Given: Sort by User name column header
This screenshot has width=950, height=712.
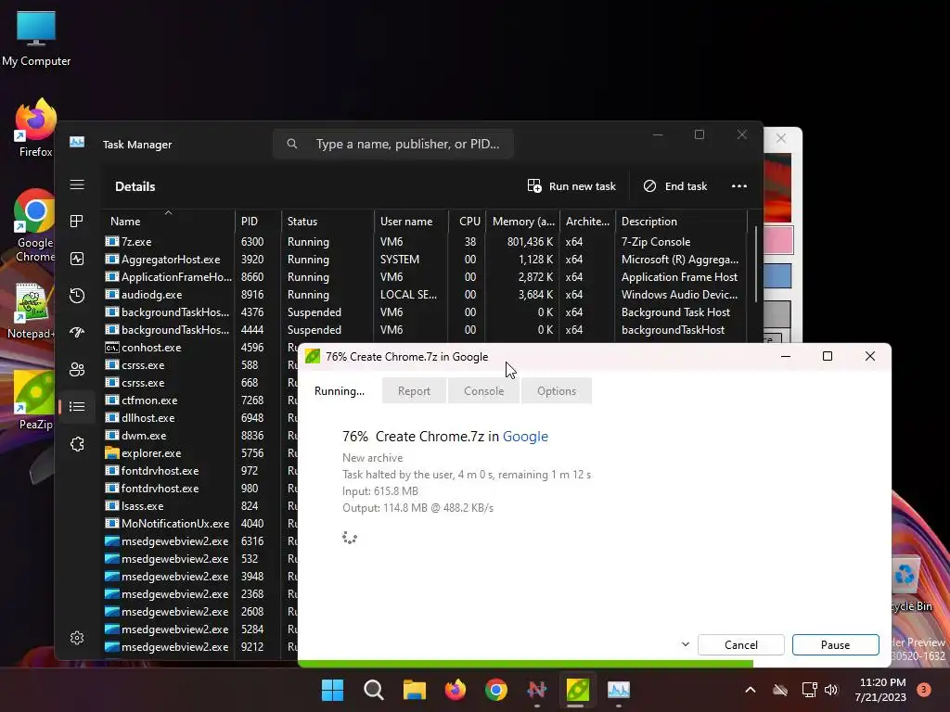Looking at the screenshot, I should 411,221.
